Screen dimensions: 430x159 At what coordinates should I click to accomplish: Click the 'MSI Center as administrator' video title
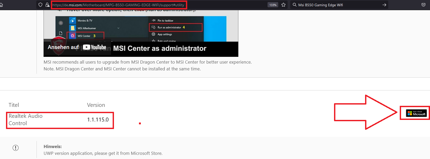click(160, 48)
